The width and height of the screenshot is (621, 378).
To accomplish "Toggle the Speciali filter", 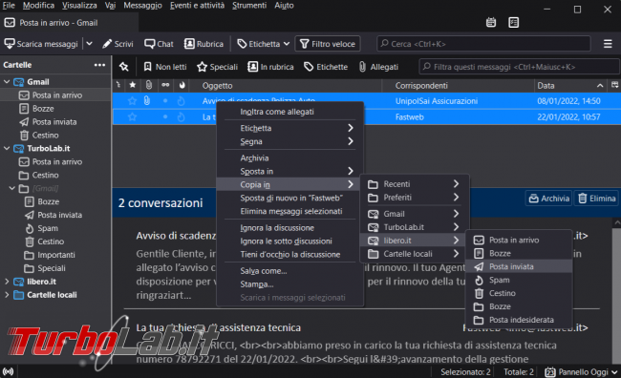I will coord(218,67).
